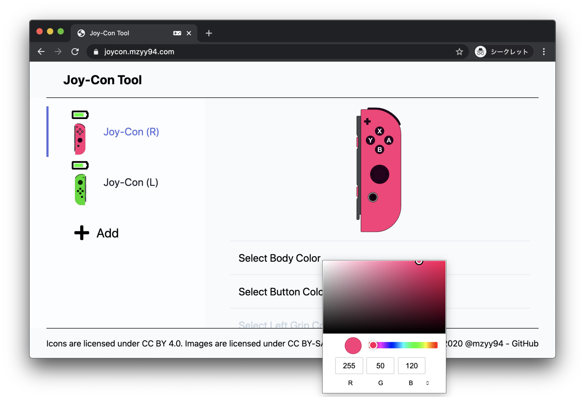This screenshot has width=585, height=397.
Task: Click the battery icon above Joy-Con (R)
Action: pos(80,115)
